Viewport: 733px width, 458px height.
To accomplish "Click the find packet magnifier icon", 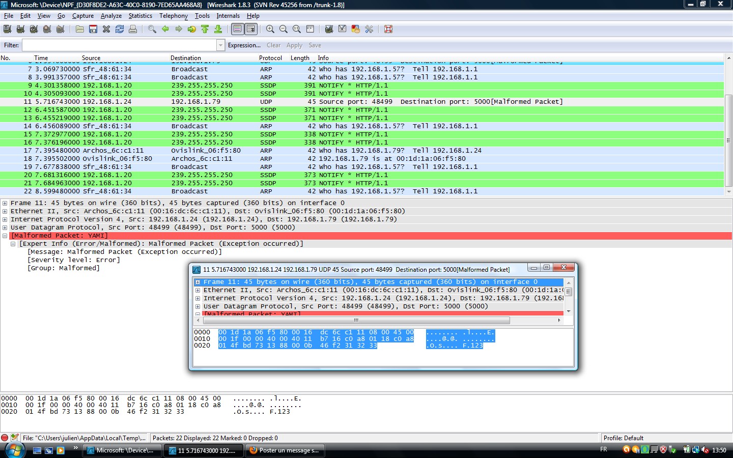I will pos(152,29).
